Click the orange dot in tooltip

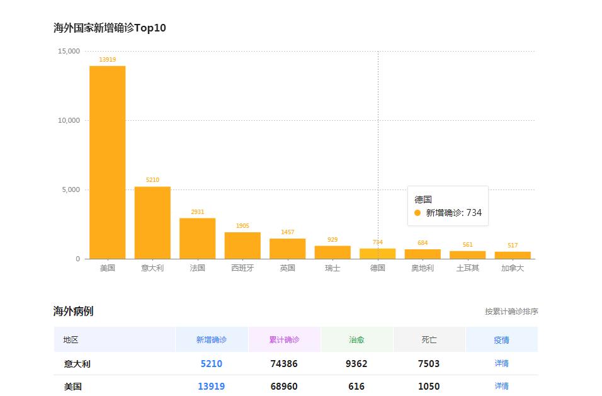417,213
